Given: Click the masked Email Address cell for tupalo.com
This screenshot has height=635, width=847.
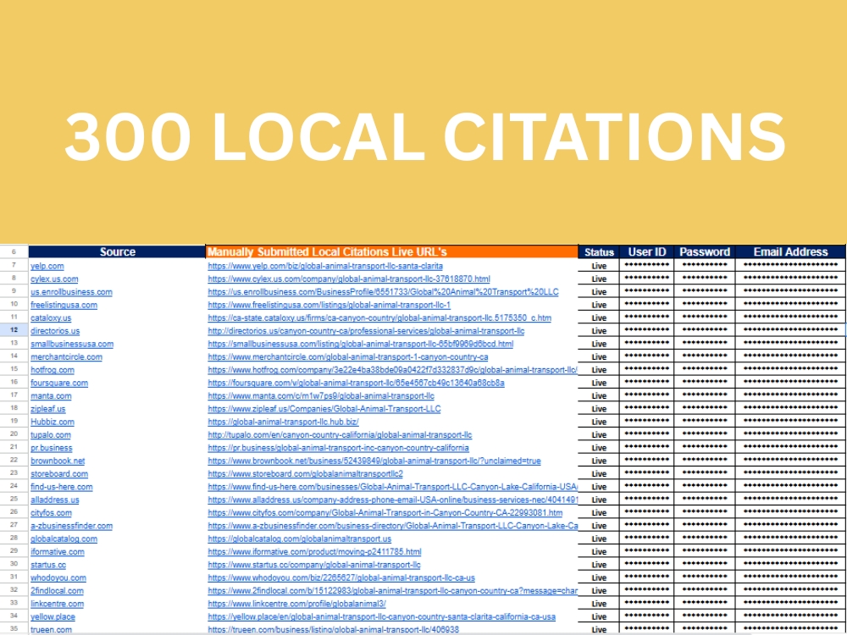Looking at the screenshot, I should (x=790, y=433).
